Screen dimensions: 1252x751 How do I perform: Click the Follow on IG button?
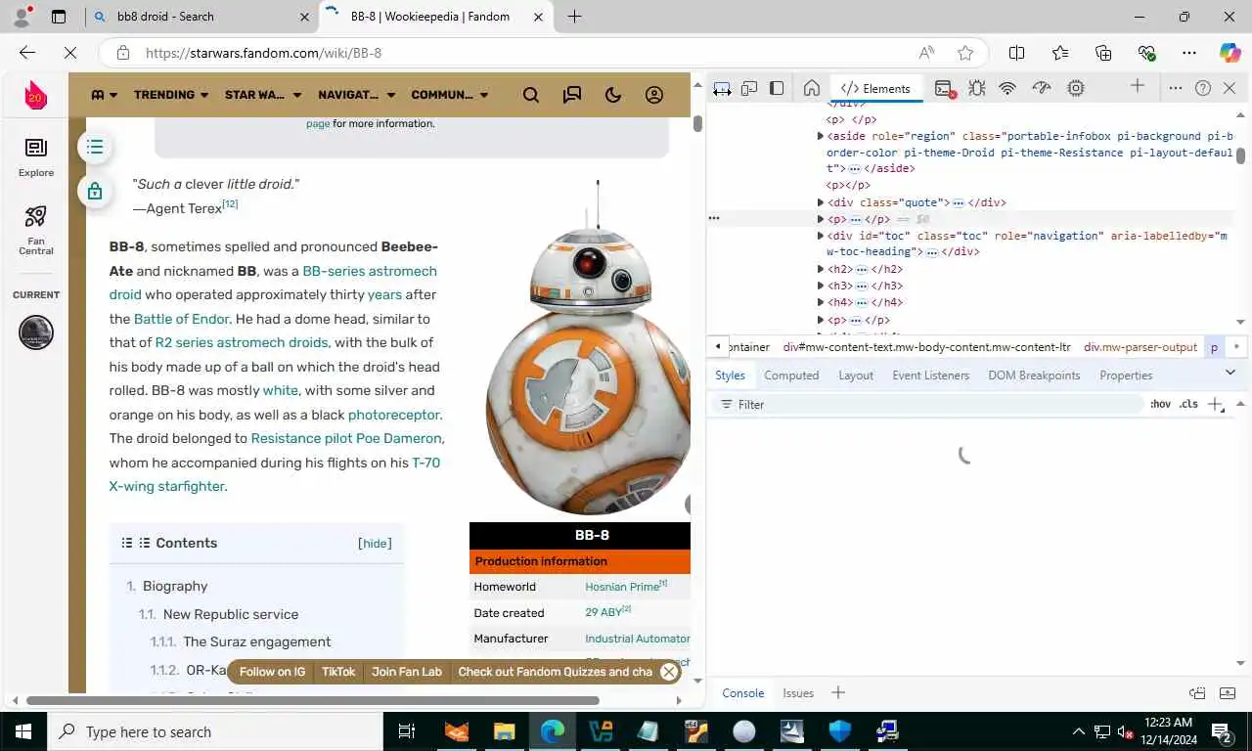(272, 672)
